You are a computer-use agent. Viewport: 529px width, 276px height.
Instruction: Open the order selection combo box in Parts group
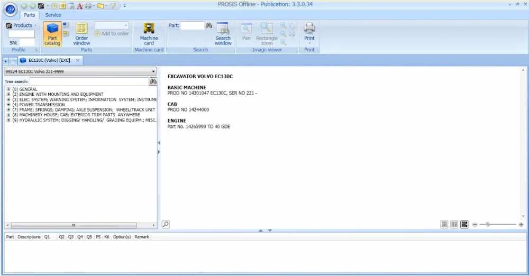tap(112, 25)
